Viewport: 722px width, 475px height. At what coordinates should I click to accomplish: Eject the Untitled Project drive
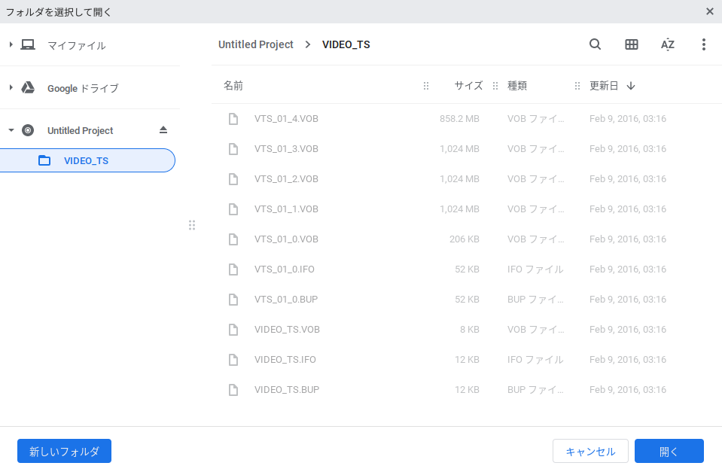pyautogui.click(x=165, y=130)
